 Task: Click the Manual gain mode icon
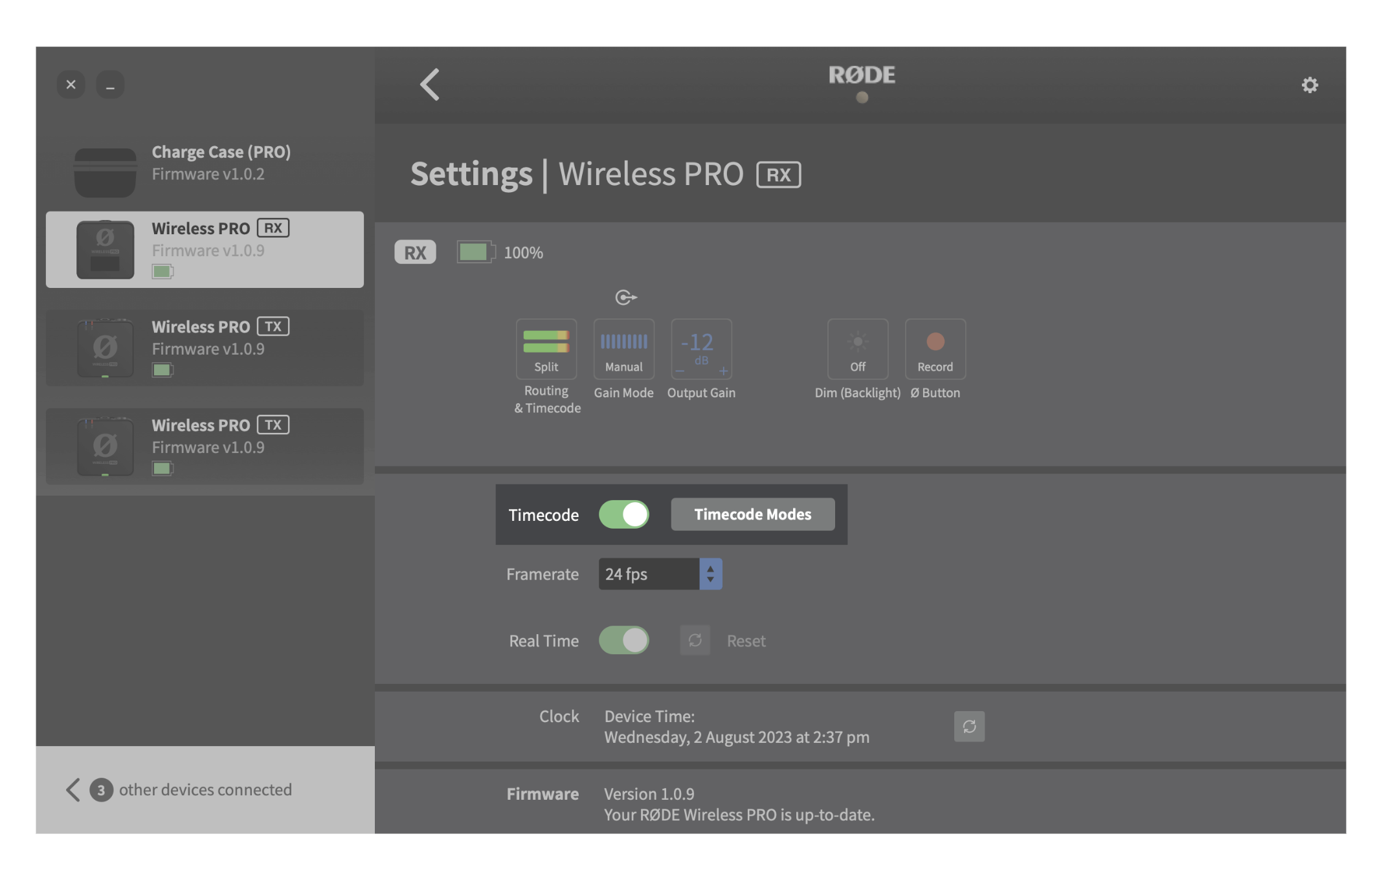tap(623, 349)
